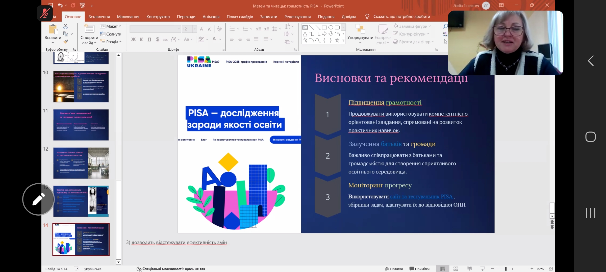Increase list indent level icon

tap(266, 29)
